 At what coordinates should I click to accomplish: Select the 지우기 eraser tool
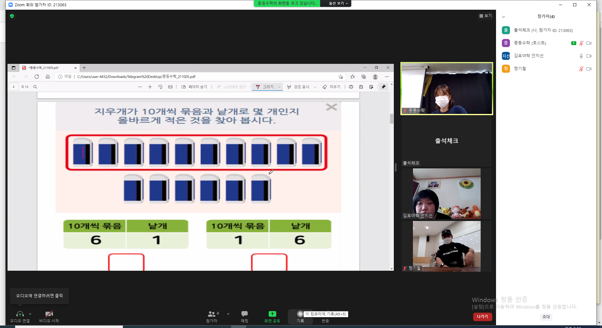click(331, 87)
